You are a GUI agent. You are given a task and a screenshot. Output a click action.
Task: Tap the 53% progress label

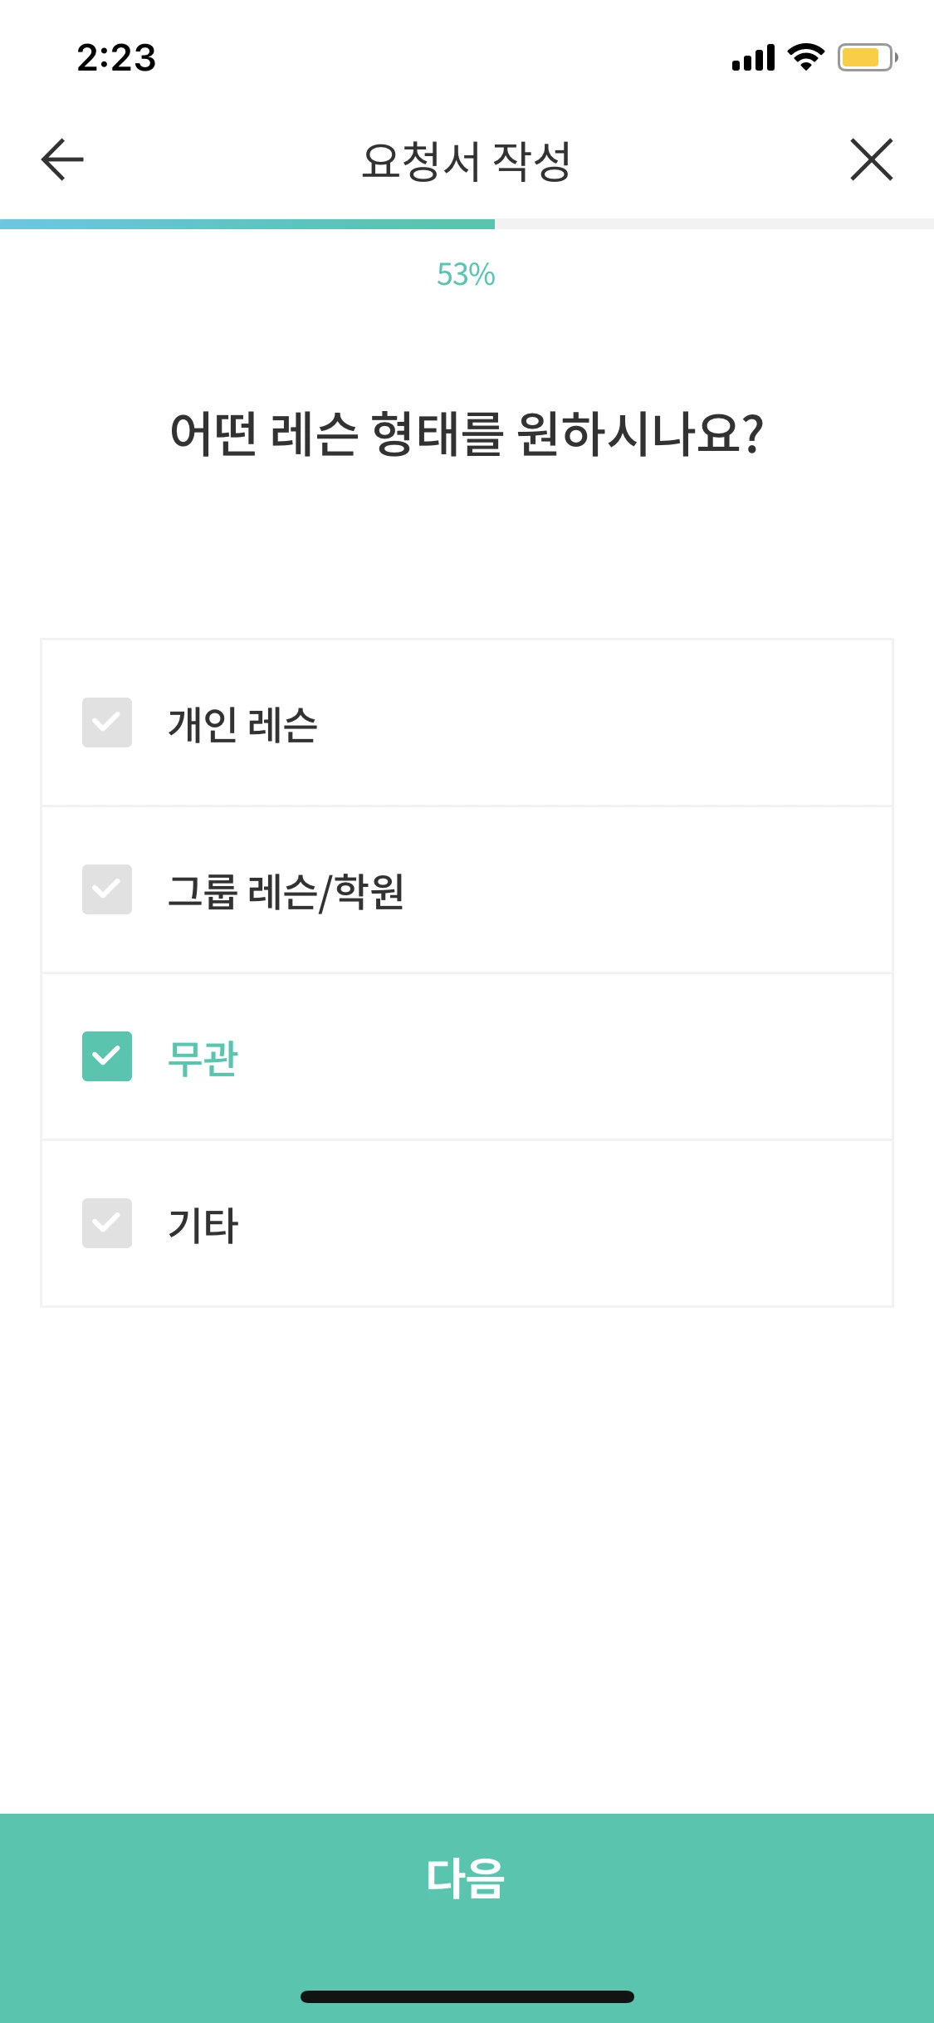click(x=467, y=277)
